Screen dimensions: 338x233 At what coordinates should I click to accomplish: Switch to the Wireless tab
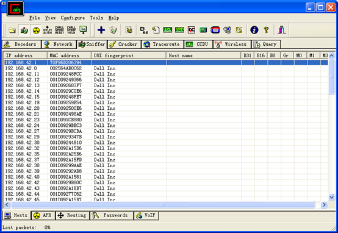pyautogui.click(x=232, y=45)
